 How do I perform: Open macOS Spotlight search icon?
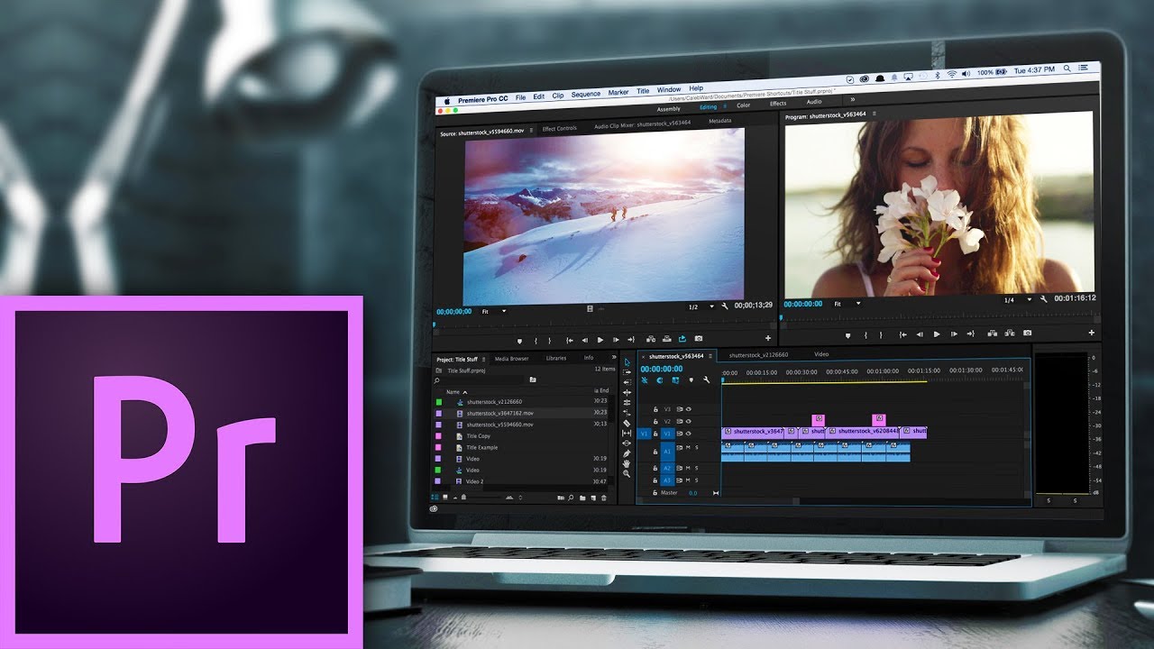pos(1068,69)
